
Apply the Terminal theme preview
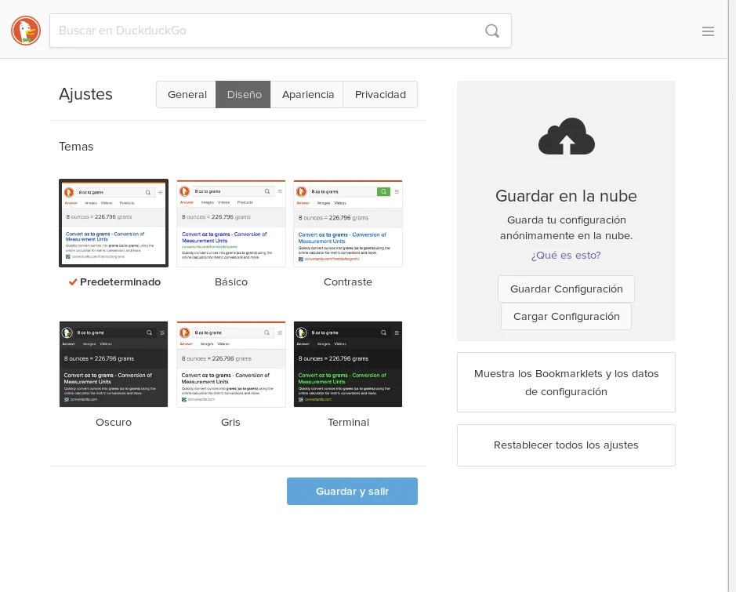coord(348,364)
